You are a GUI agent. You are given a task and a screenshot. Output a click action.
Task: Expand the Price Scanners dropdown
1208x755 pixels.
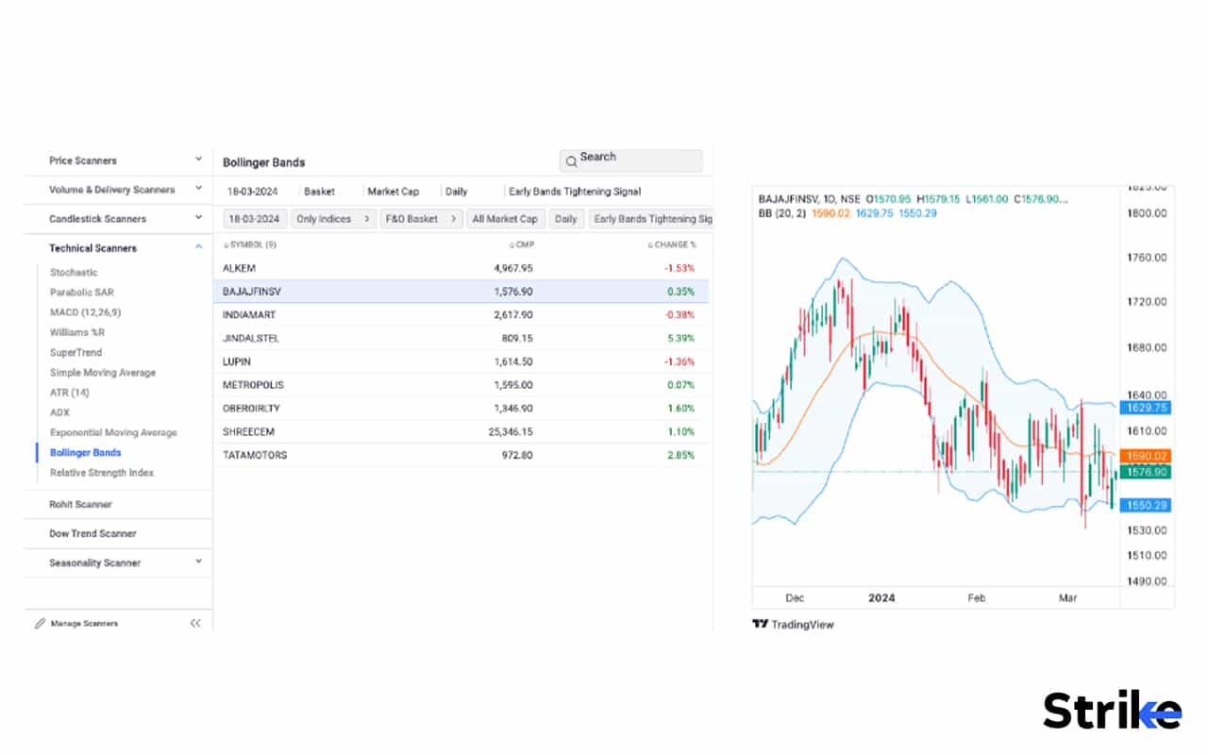coord(198,159)
